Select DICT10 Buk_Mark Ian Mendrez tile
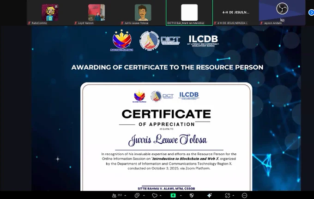Screen dimensions: 314x199 pyautogui.click(x=189, y=12)
